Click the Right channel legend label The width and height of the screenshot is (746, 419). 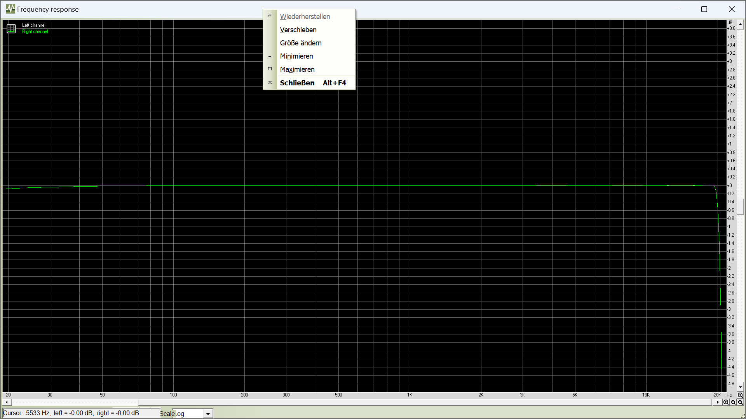35,31
